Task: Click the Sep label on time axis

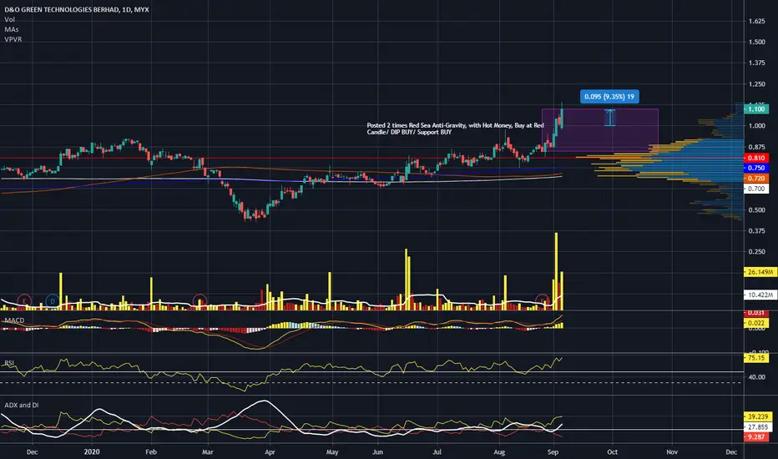Action: (553, 452)
